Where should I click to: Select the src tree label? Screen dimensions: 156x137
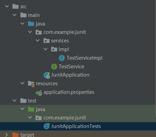[23, 7]
